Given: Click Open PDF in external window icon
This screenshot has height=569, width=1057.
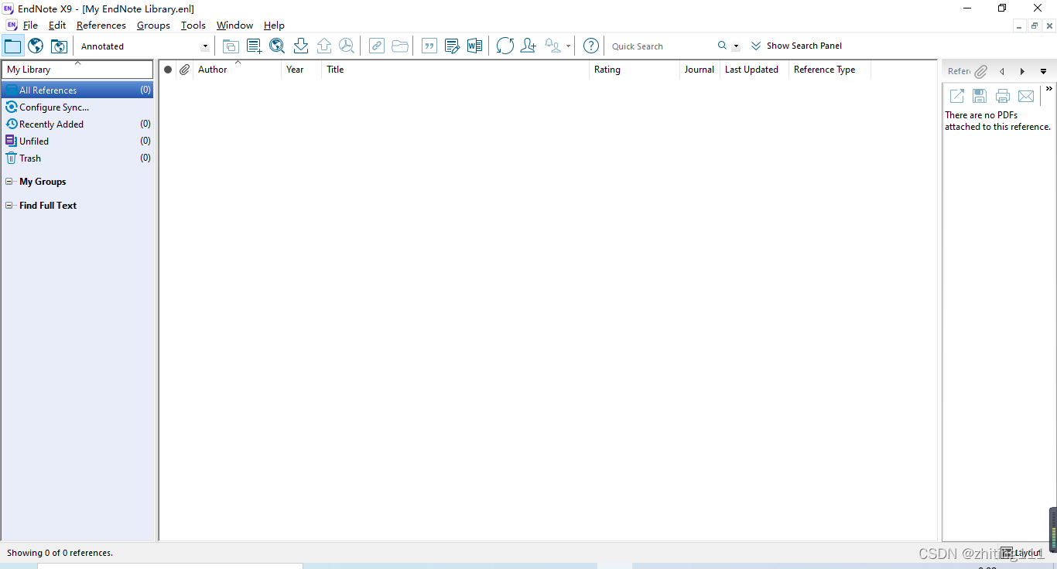Looking at the screenshot, I should 957,96.
